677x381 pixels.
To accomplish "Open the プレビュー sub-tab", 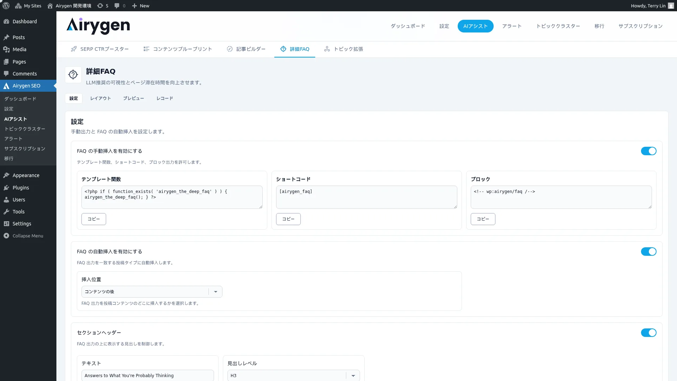I will 134,98.
